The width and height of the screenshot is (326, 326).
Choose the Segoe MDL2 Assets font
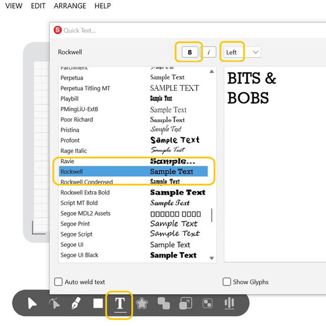click(133, 214)
